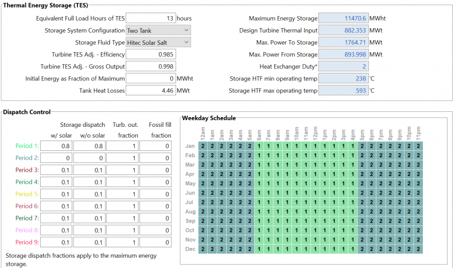Click the Maximum Energy Storage value box

point(343,18)
